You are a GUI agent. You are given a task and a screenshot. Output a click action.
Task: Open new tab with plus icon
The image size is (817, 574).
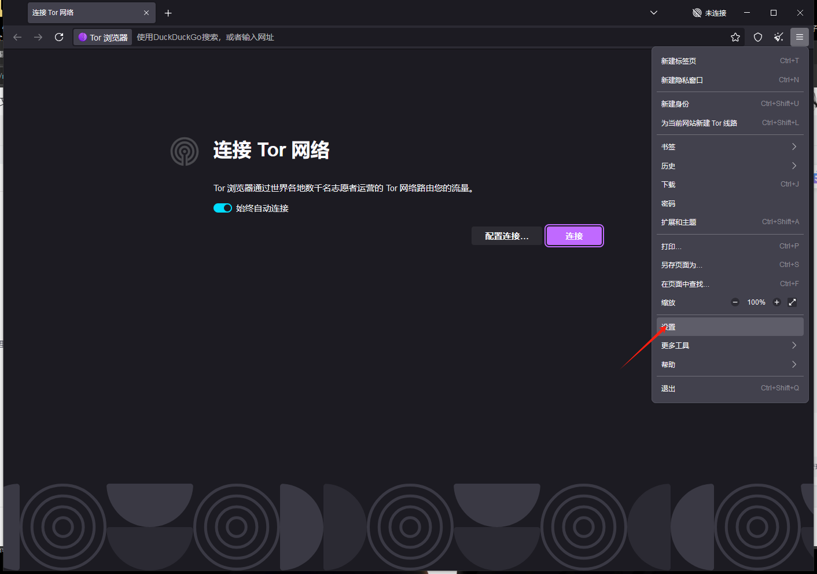(168, 13)
